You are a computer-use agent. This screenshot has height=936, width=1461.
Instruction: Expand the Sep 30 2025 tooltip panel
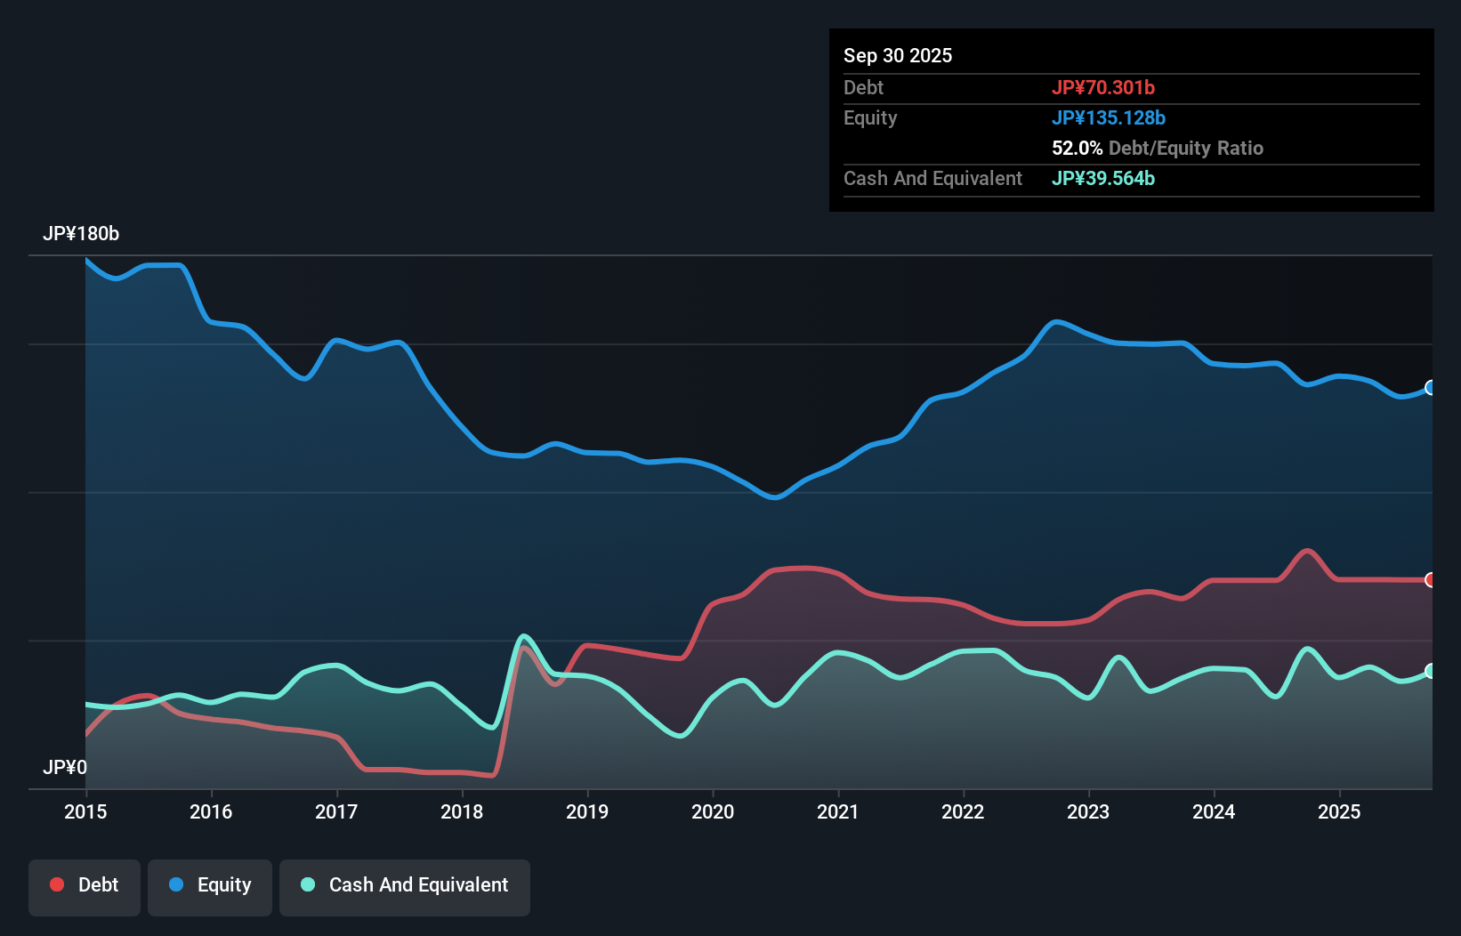click(x=899, y=55)
